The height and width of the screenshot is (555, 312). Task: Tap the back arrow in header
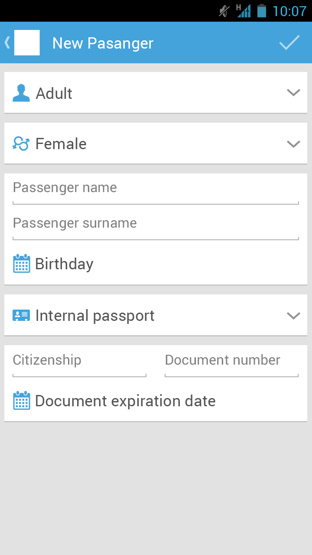7,42
